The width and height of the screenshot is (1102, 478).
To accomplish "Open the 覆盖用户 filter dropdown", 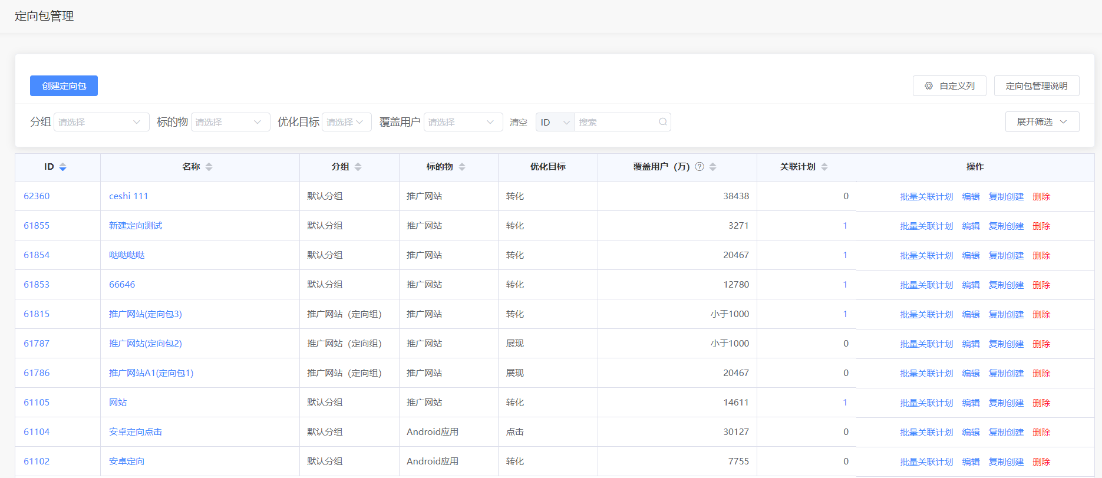I will point(463,122).
